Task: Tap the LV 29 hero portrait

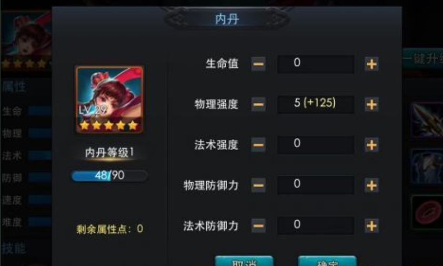Action: [109, 100]
